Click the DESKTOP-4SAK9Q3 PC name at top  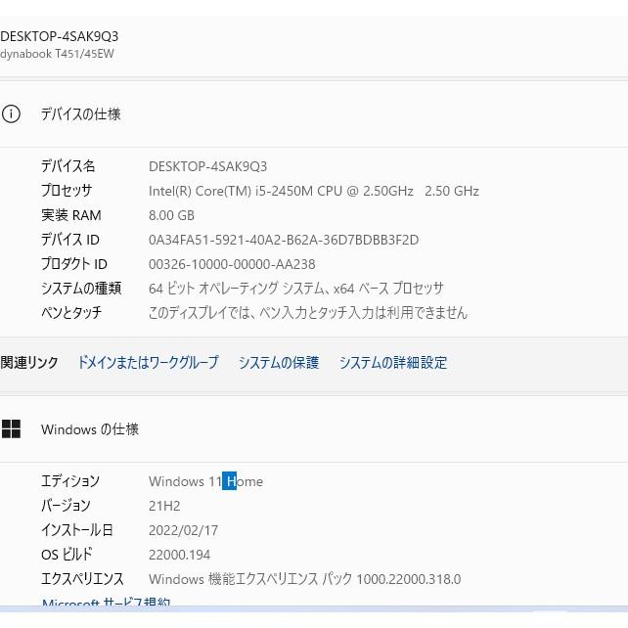pyautogui.click(x=60, y=36)
